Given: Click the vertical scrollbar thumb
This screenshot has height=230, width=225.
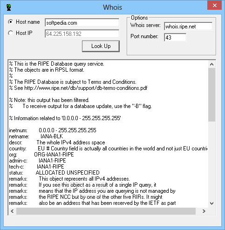Looking at the screenshot, I should (211, 95).
